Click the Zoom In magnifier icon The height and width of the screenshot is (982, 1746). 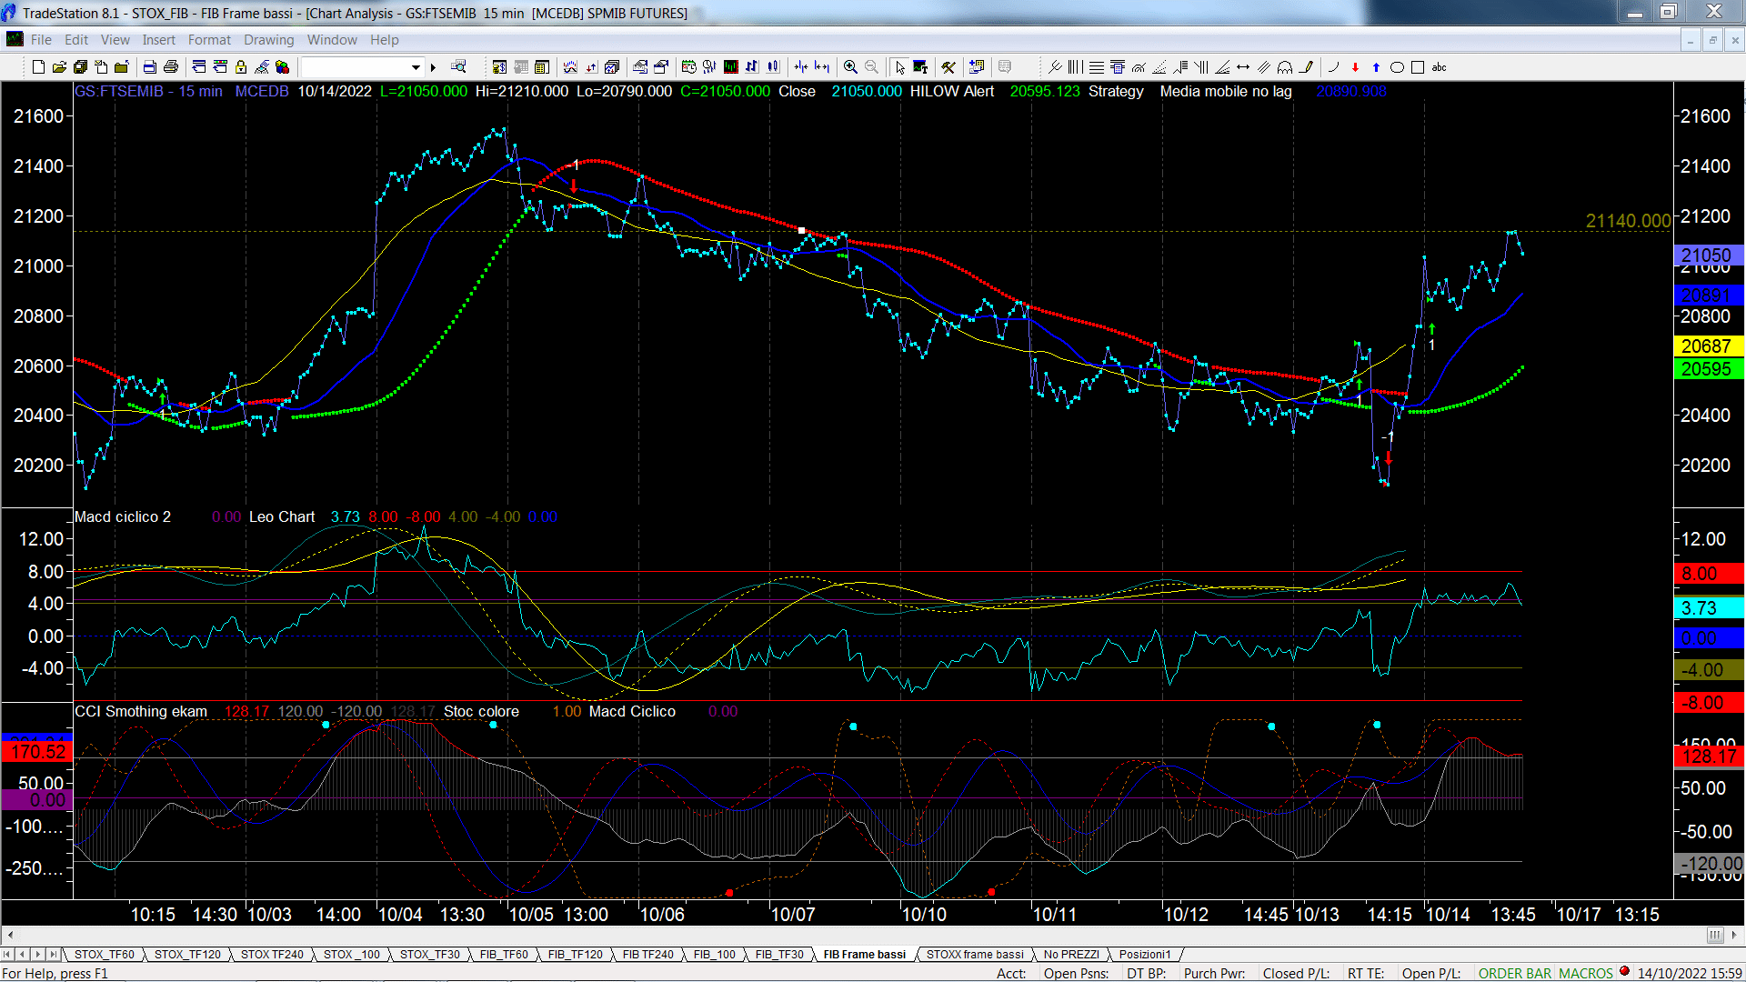coord(850,67)
